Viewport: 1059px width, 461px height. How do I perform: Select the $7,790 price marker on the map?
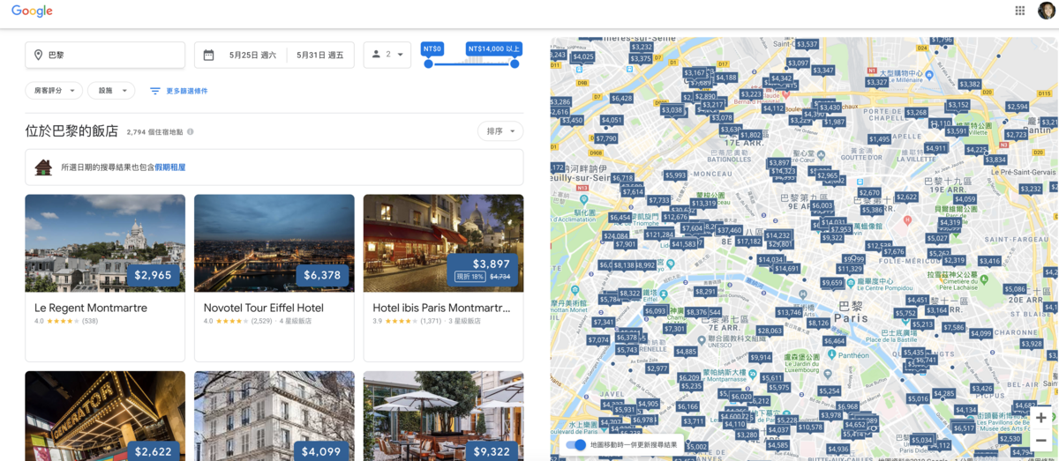[x=606, y=138]
